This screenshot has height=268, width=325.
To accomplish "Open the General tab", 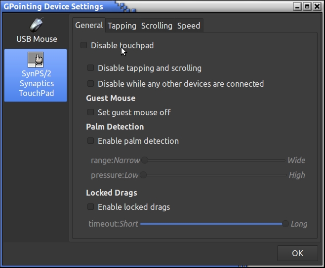I will [x=89, y=26].
